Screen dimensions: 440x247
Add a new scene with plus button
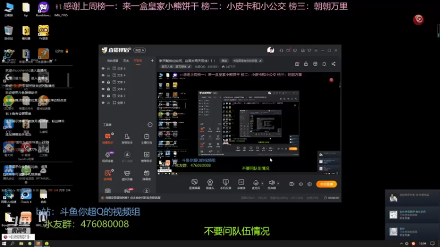tap(152, 60)
